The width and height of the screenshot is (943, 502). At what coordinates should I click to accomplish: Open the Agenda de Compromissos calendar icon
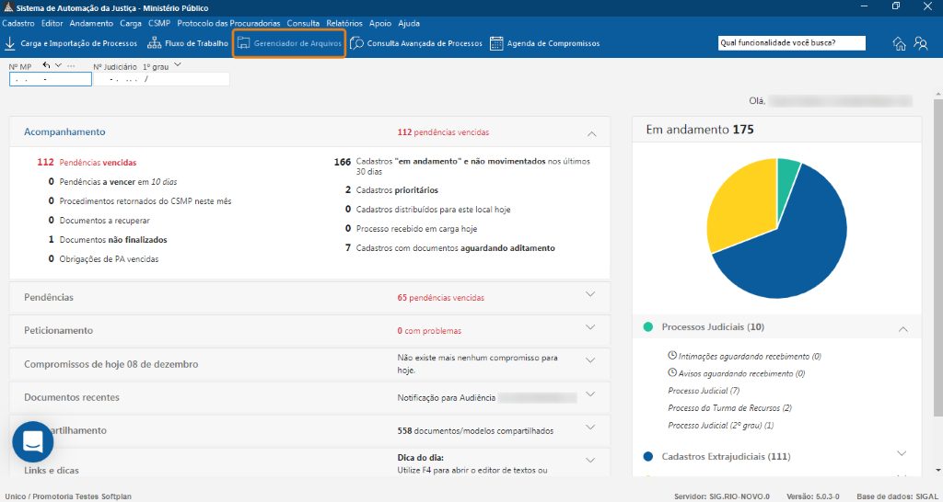496,43
